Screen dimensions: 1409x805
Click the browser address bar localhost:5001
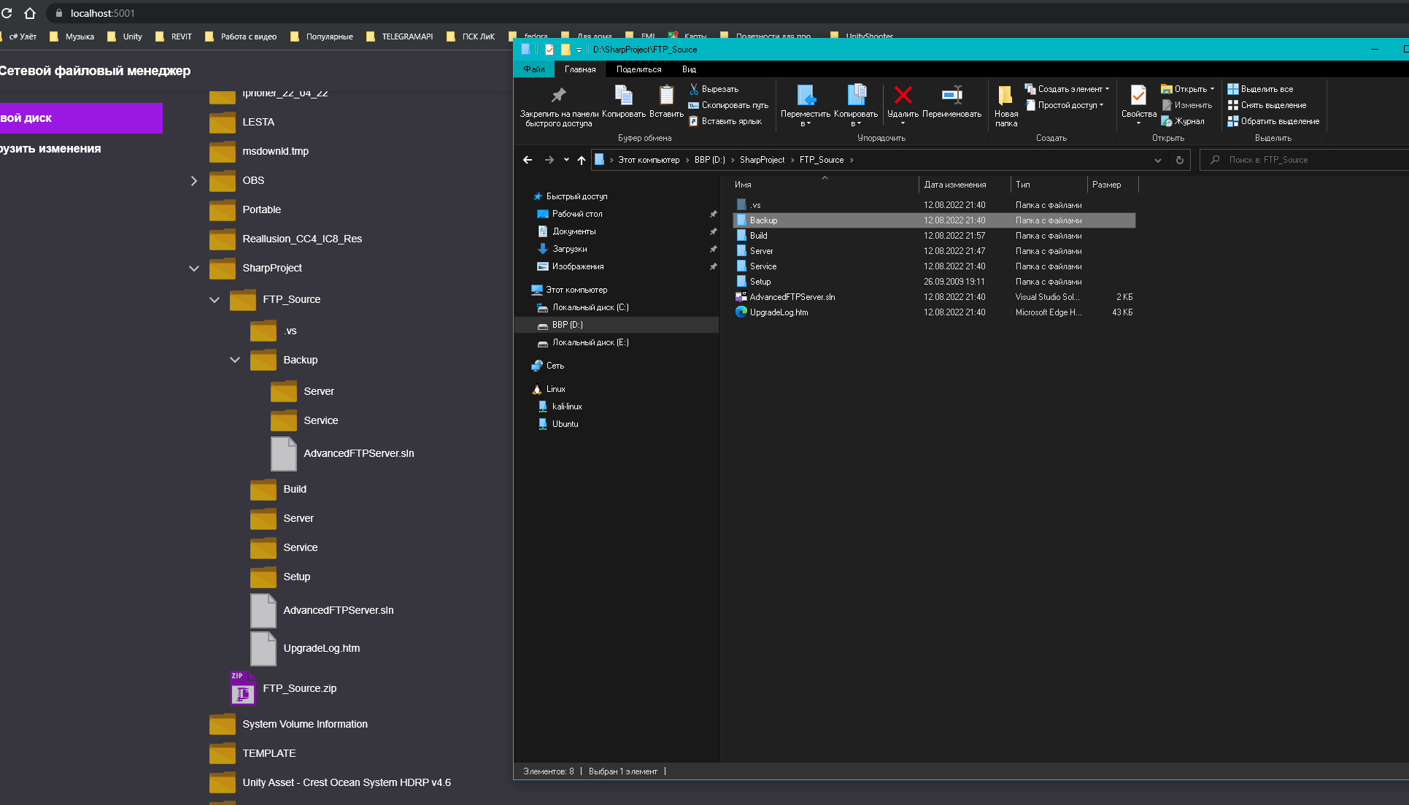click(x=103, y=13)
